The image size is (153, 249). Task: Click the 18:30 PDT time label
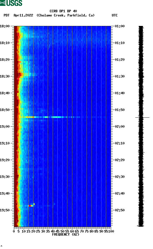click(x=5, y=76)
